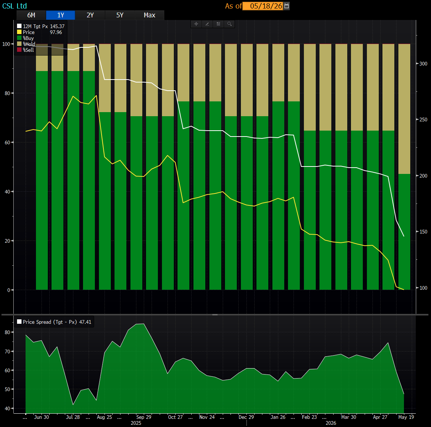Click the price value 97.96

point(56,32)
